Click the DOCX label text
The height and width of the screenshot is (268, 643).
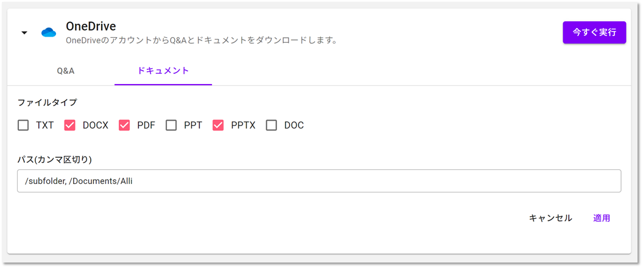[96, 125]
